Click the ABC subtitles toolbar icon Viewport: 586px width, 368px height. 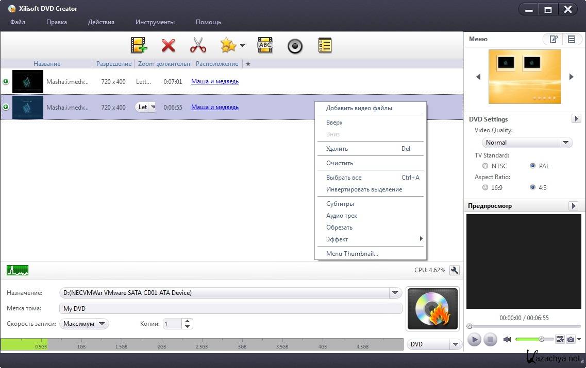[265, 45]
